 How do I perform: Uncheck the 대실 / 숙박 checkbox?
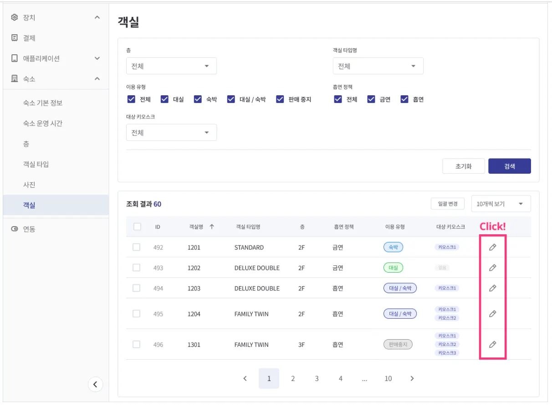(x=231, y=99)
